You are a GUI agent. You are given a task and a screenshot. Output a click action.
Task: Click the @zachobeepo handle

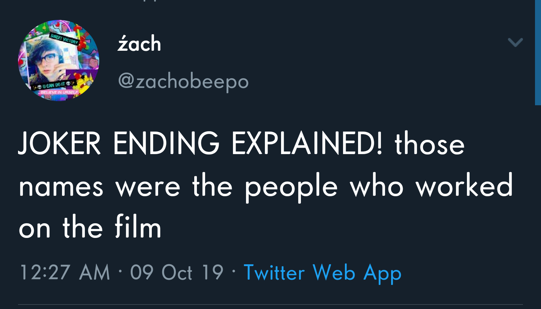point(183,81)
